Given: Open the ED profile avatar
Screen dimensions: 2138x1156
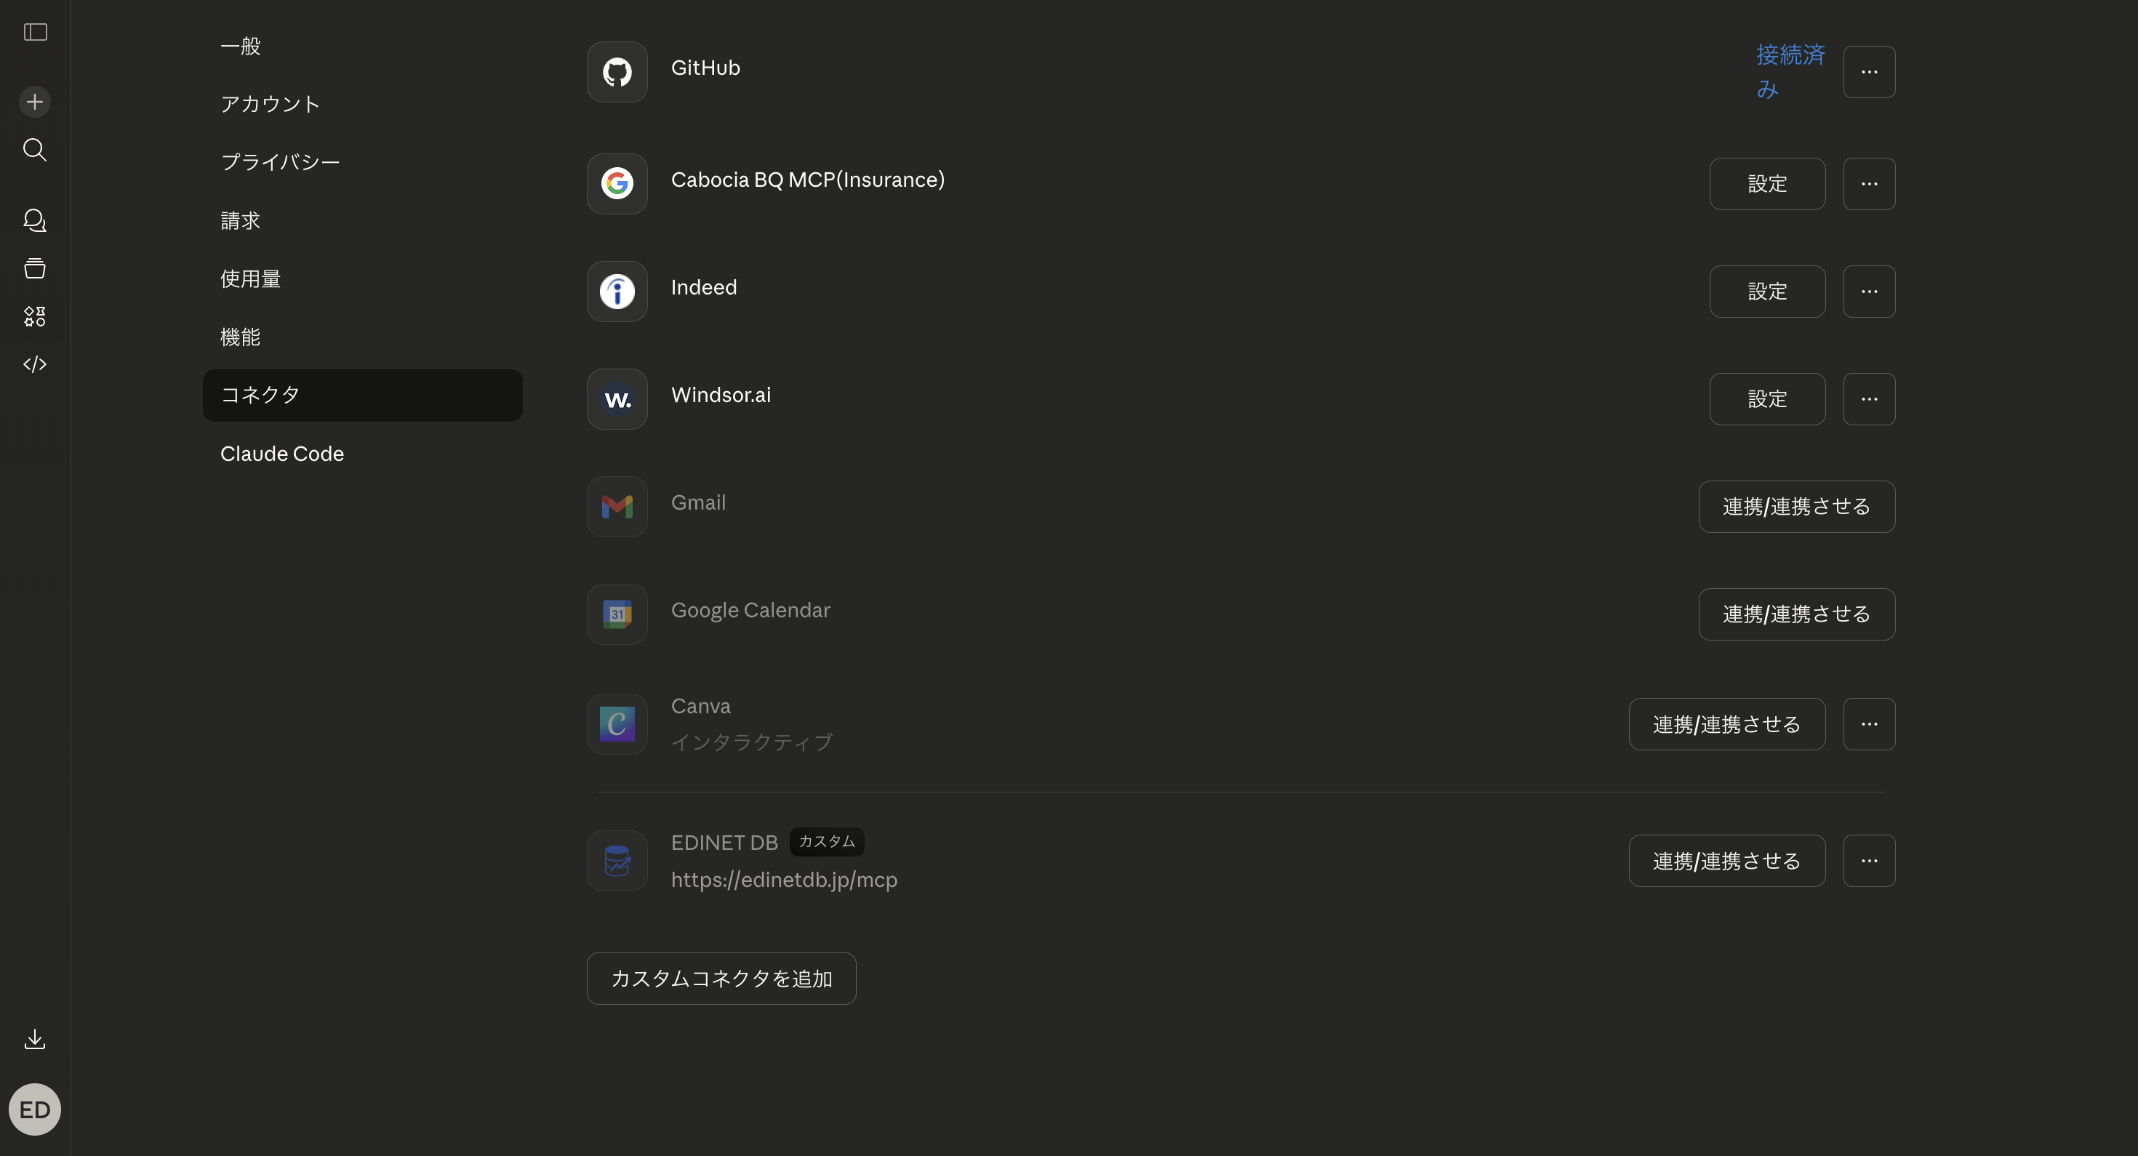Looking at the screenshot, I should [x=34, y=1109].
